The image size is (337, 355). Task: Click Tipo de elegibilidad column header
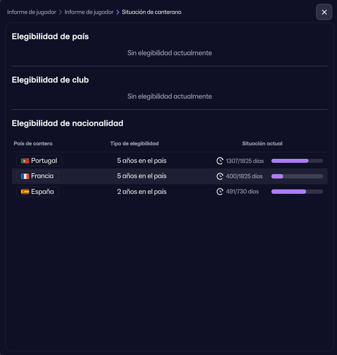[134, 144]
